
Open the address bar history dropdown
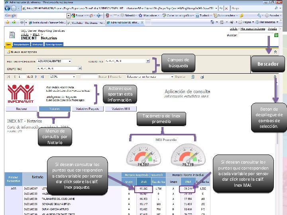pyautogui.click(x=216, y=8)
